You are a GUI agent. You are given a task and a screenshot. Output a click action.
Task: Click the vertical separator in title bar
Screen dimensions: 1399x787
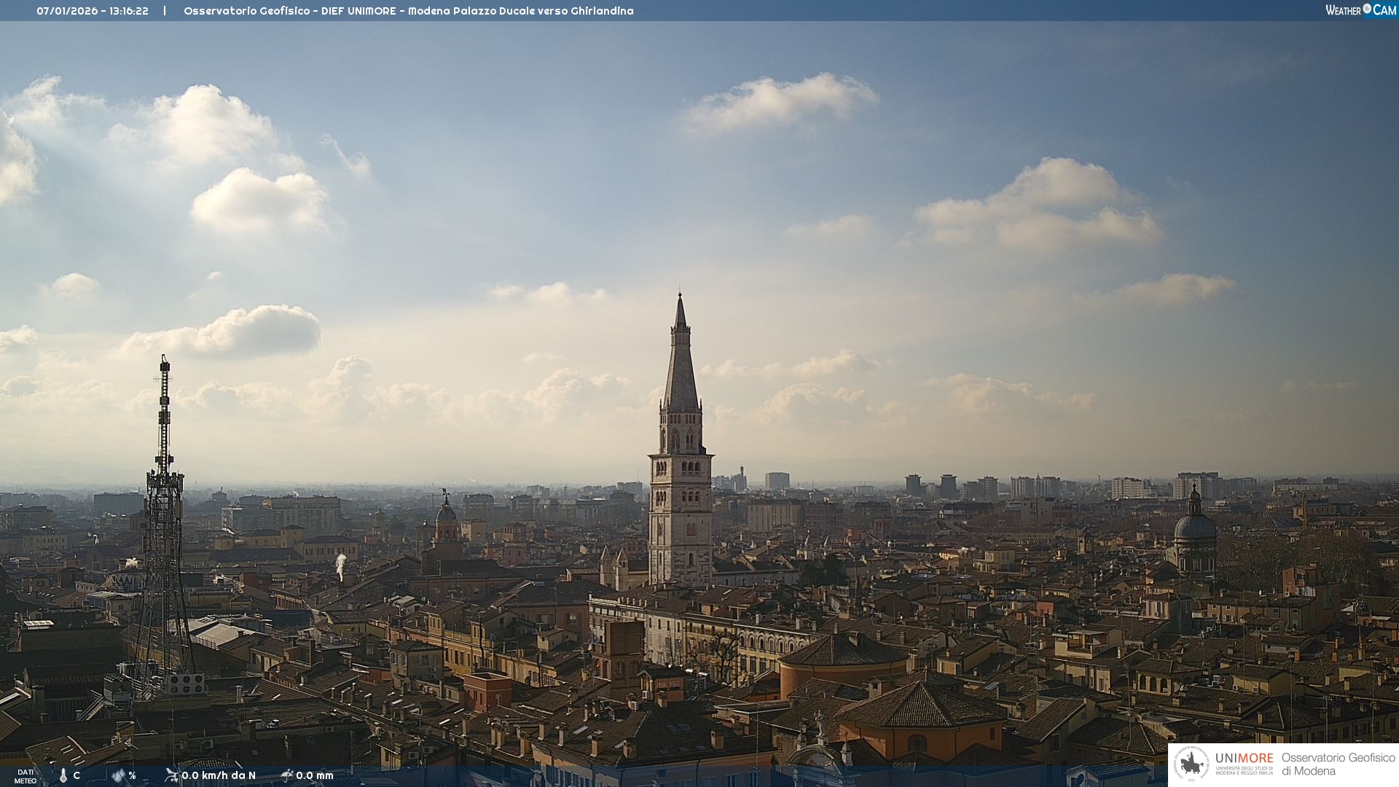click(165, 11)
